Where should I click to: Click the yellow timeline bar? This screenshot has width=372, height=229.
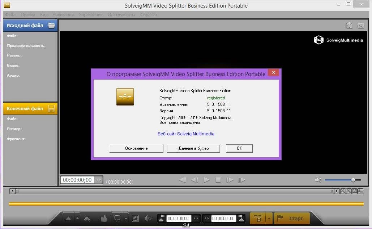click(x=186, y=204)
